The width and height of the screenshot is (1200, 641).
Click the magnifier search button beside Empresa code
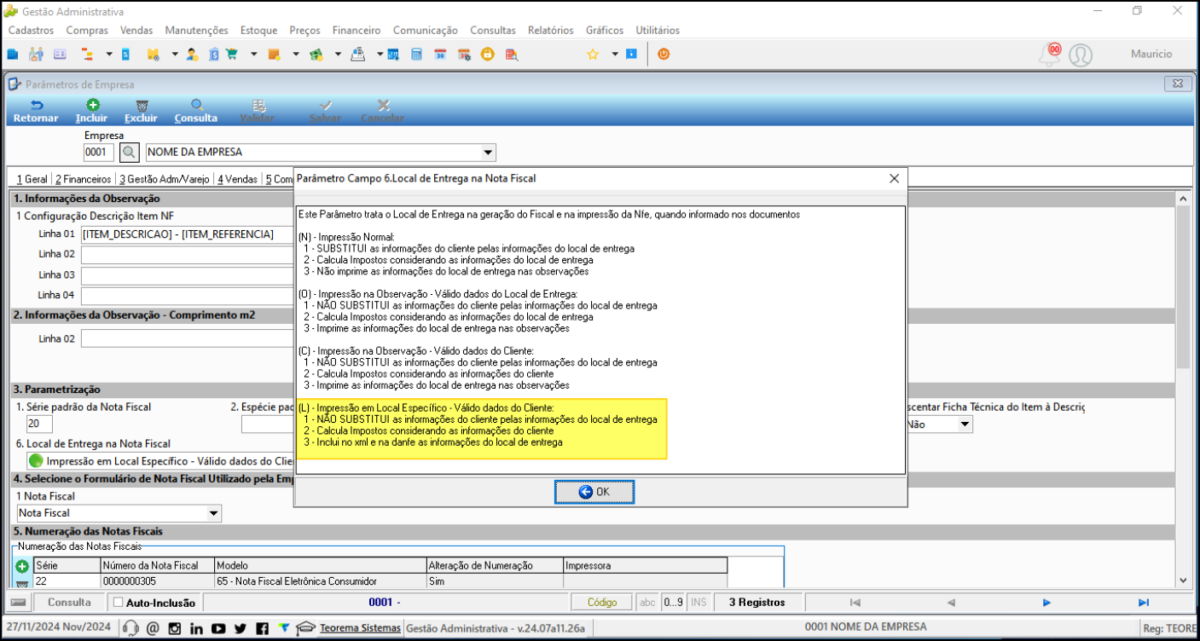[x=129, y=153]
